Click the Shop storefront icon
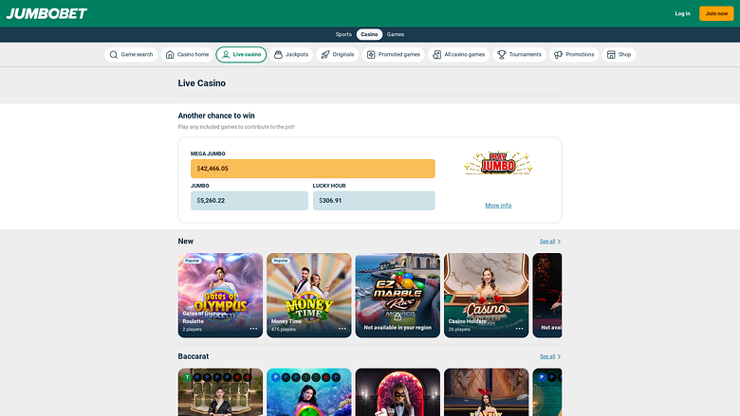 point(611,55)
